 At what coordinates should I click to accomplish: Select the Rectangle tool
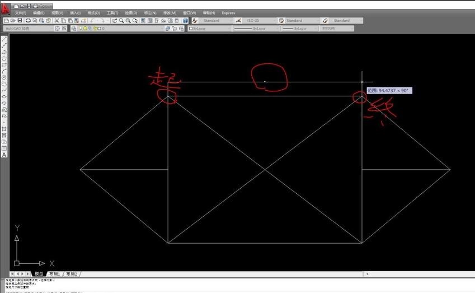4,64
